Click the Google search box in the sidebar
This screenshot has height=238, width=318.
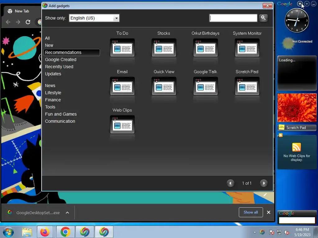tap(297, 220)
